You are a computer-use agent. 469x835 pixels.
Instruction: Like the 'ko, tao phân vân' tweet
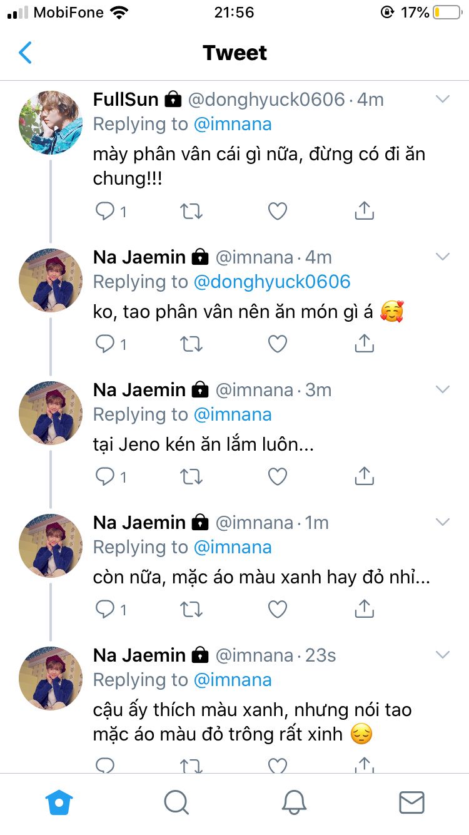(x=278, y=344)
